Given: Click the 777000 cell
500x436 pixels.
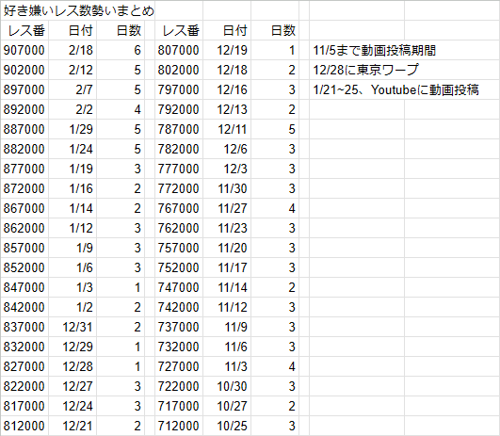Looking at the screenshot, I should (179, 169).
